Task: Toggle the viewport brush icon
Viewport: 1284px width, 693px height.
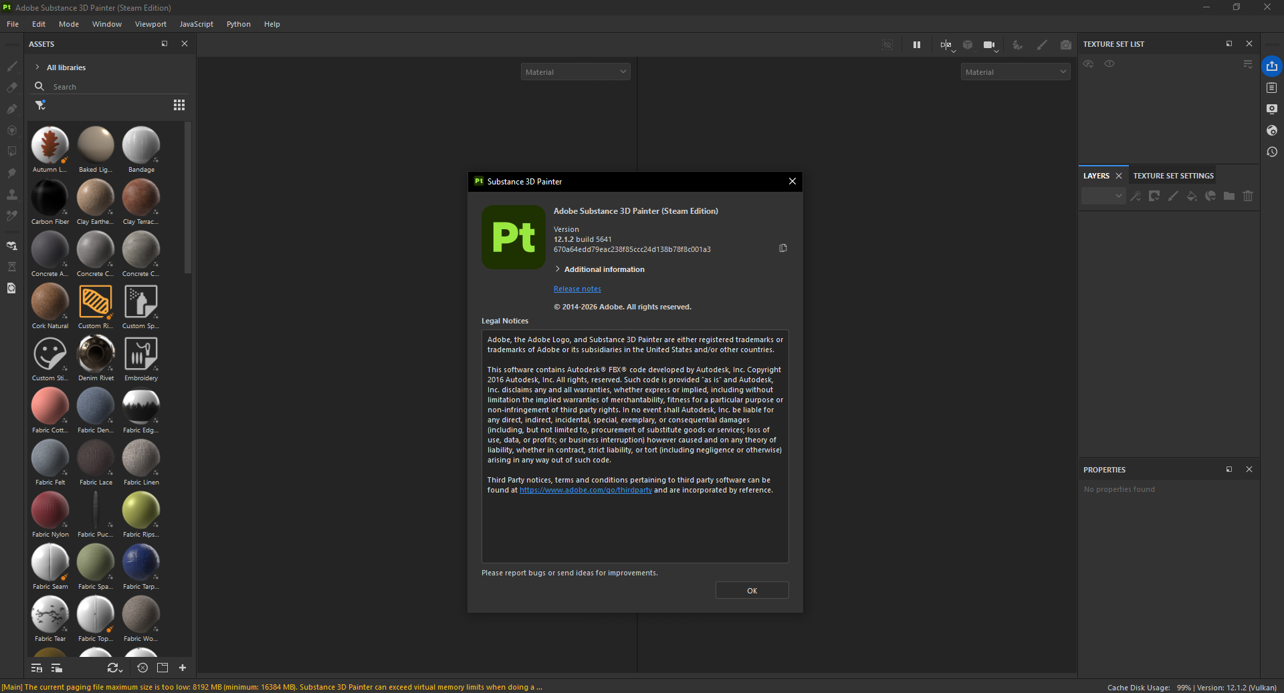Action: pyautogui.click(x=1042, y=45)
